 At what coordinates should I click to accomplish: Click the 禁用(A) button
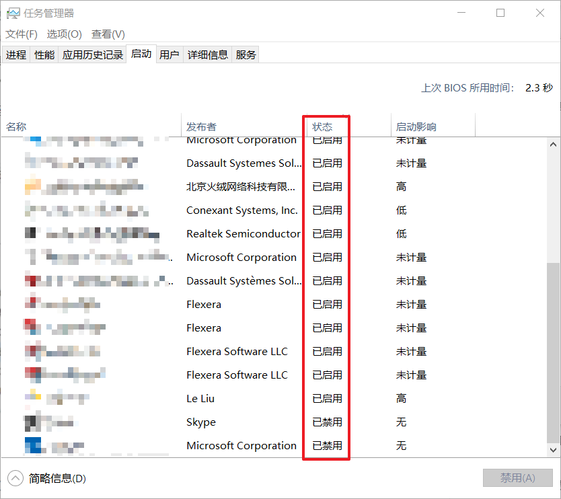coord(517,477)
